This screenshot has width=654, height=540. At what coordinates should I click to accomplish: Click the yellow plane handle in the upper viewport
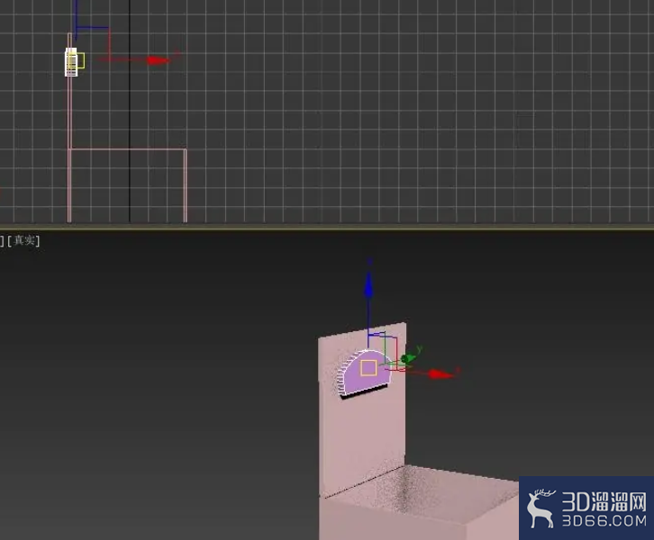tap(81, 61)
